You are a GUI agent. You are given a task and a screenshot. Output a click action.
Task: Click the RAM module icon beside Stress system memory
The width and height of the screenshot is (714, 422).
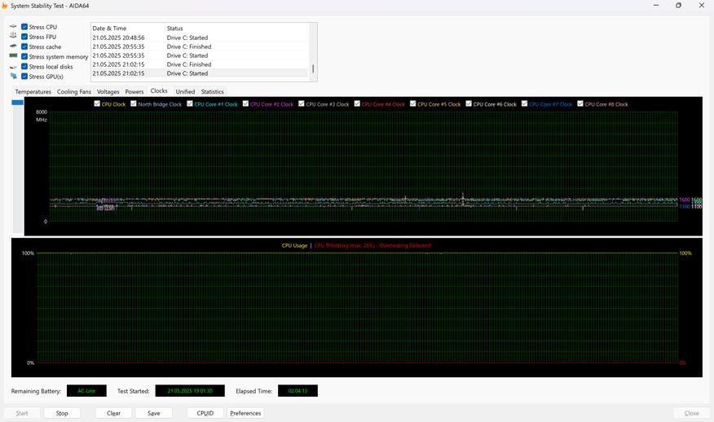13,55
